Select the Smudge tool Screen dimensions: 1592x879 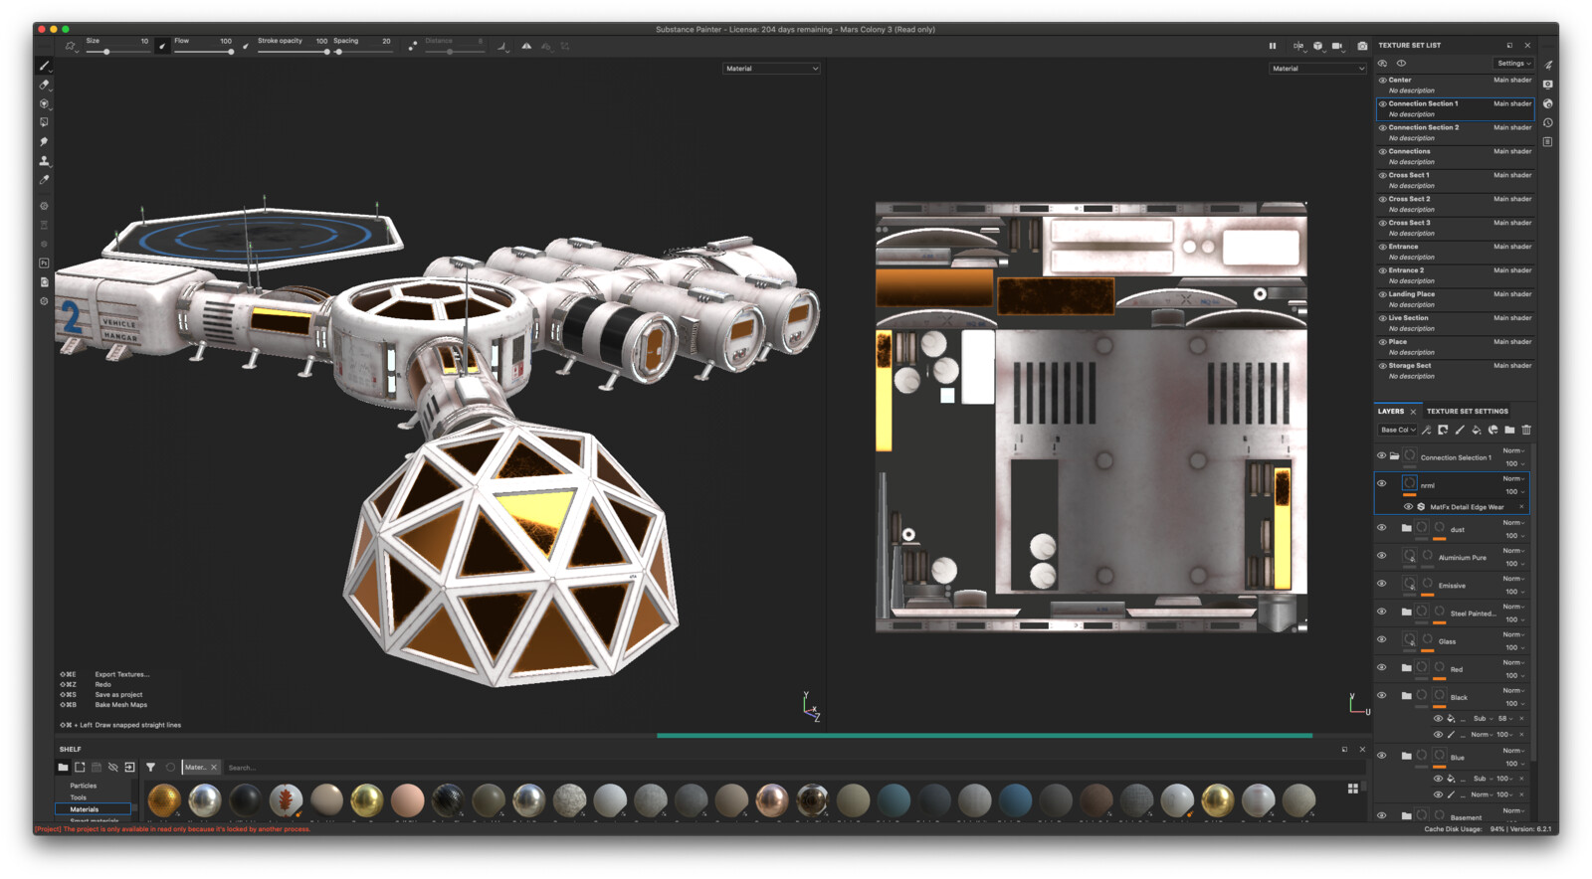(44, 141)
